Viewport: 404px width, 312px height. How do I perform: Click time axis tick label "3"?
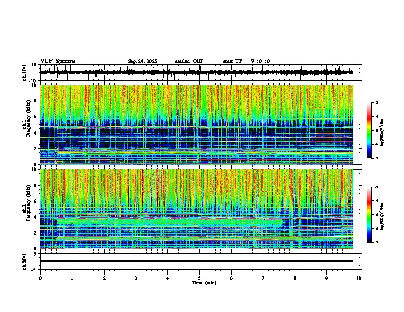(x=136, y=278)
